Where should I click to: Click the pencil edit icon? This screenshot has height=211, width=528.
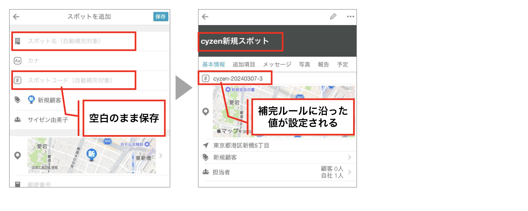pyautogui.click(x=333, y=17)
